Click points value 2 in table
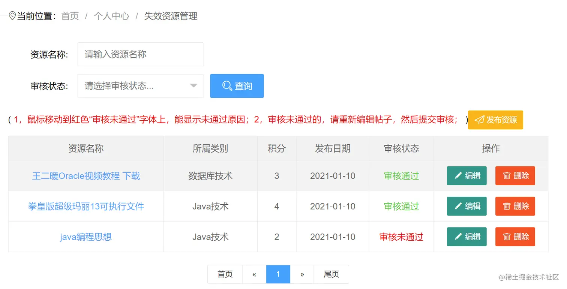The image size is (567, 289). tap(277, 237)
